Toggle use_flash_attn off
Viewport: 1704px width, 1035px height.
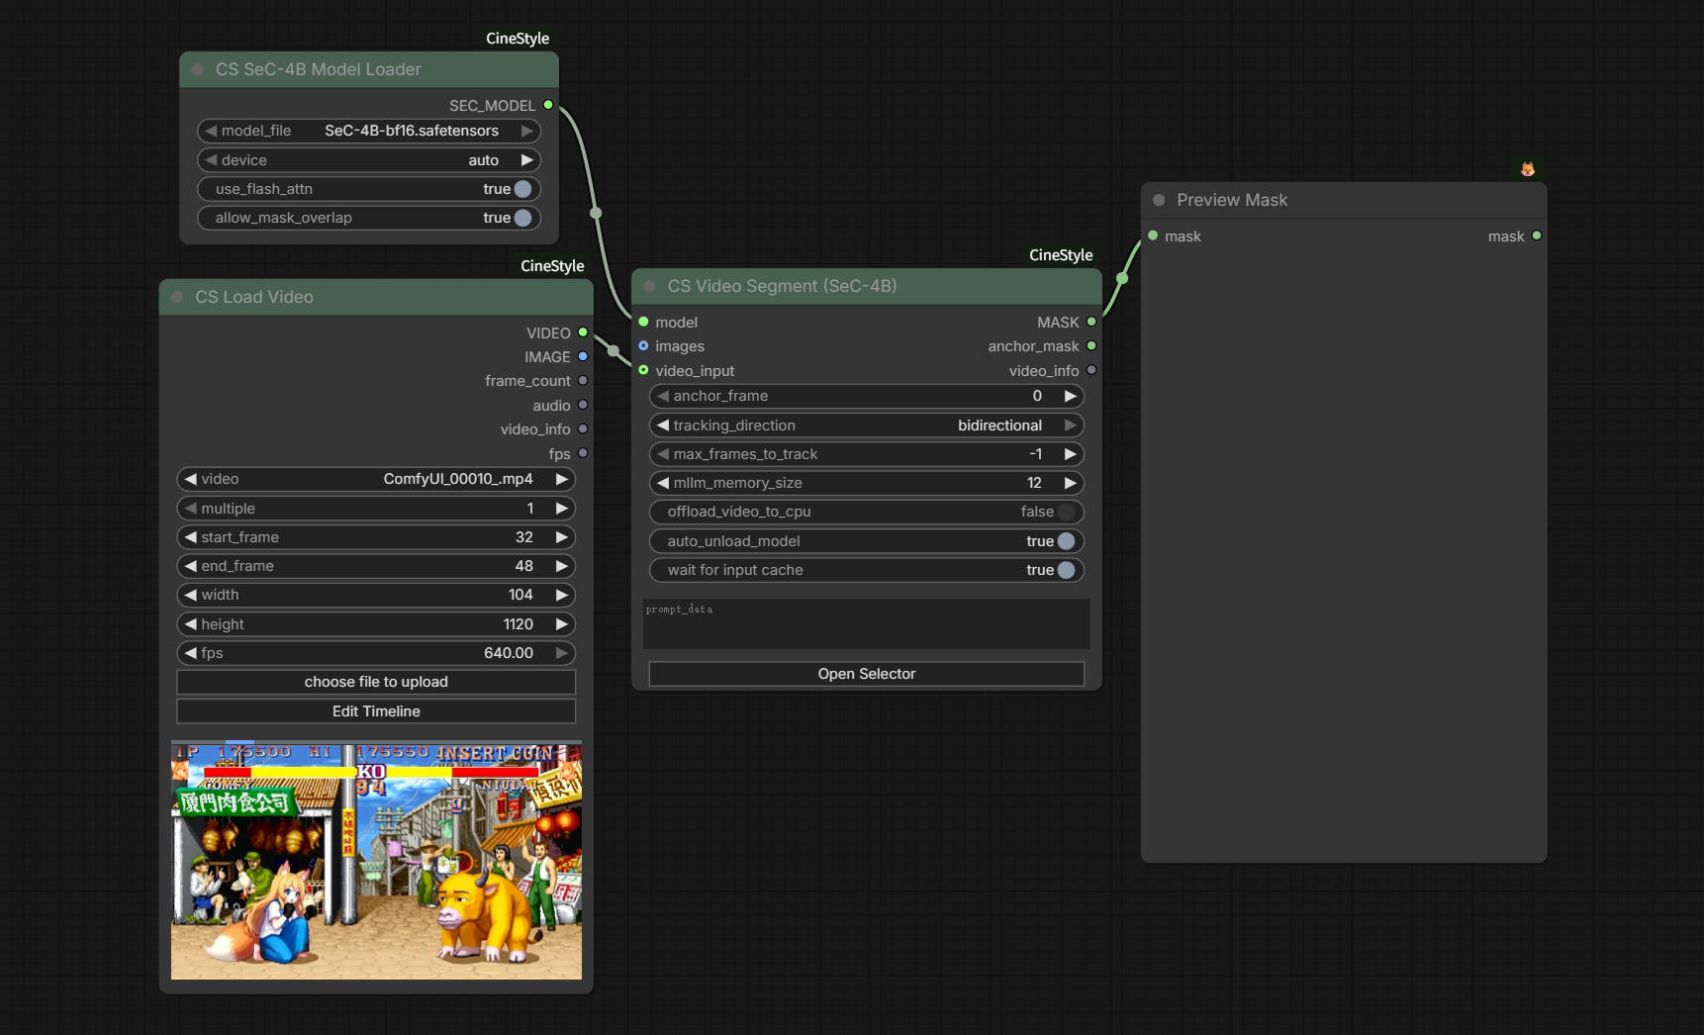(522, 189)
